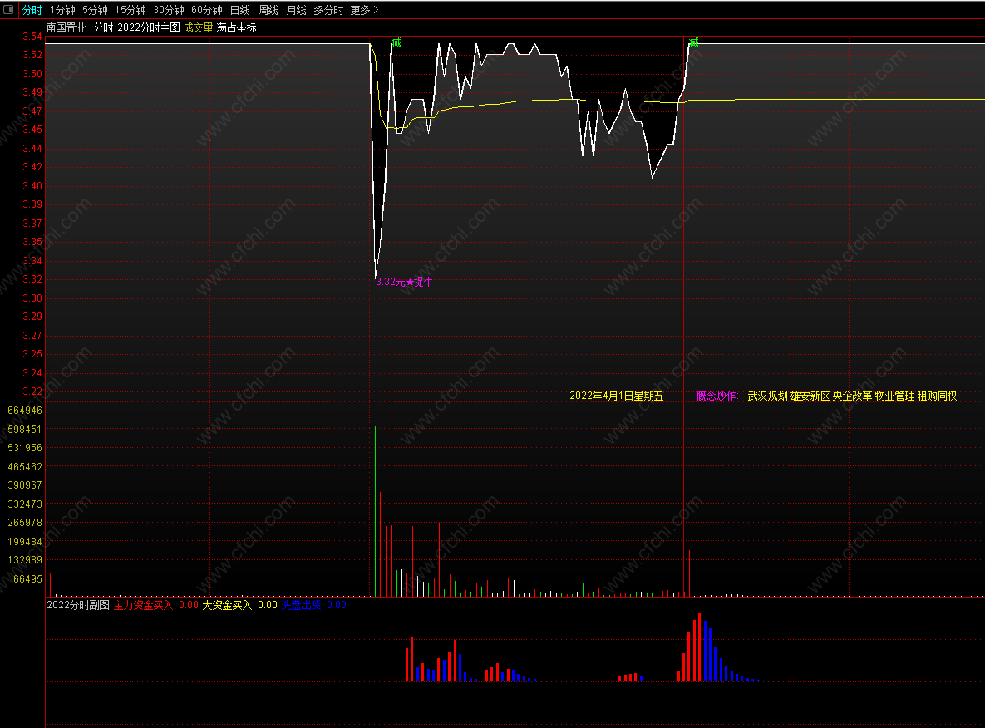Screen dimensions: 985x728
Task: Open the 月线 monthly chart tab
Action: tap(297, 10)
